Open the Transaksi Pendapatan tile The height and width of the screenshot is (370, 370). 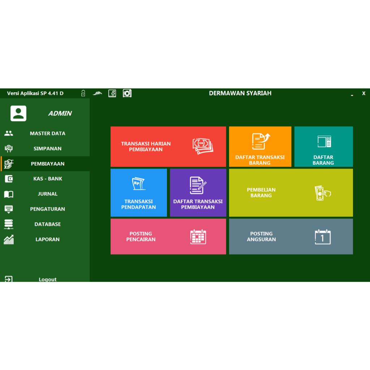138,193
